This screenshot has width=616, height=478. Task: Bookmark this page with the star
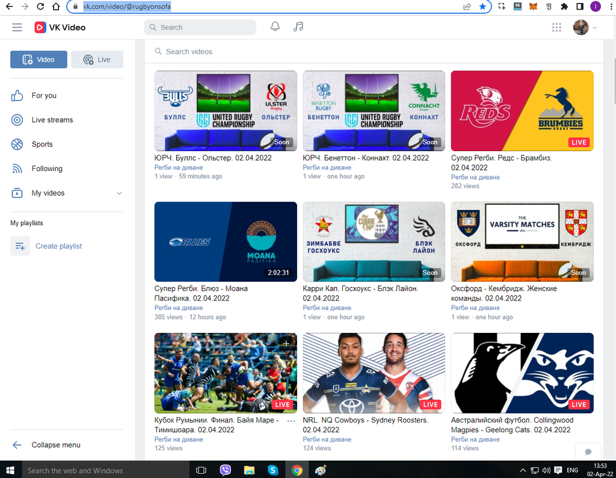[482, 6]
